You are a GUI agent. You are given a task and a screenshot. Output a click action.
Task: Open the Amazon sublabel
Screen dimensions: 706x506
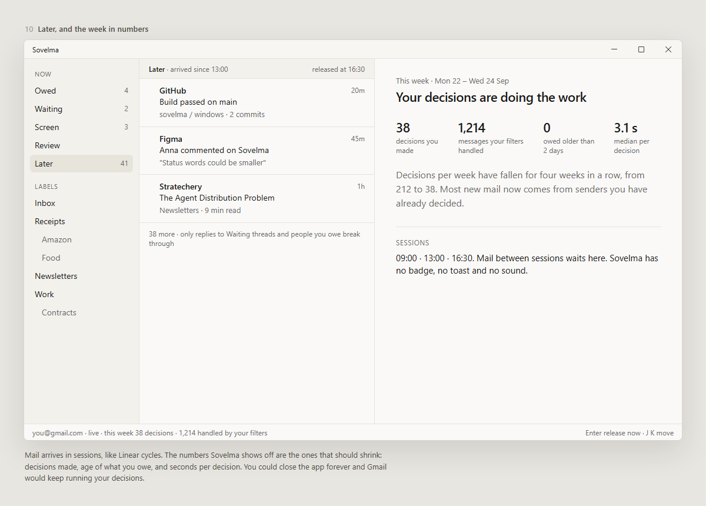(x=81, y=239)
